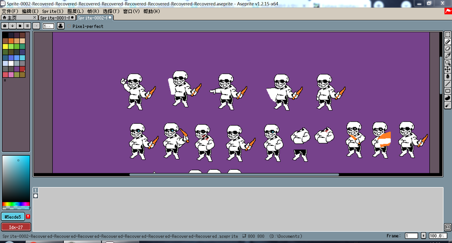Open the 图层(L) menu

point(75,11)
